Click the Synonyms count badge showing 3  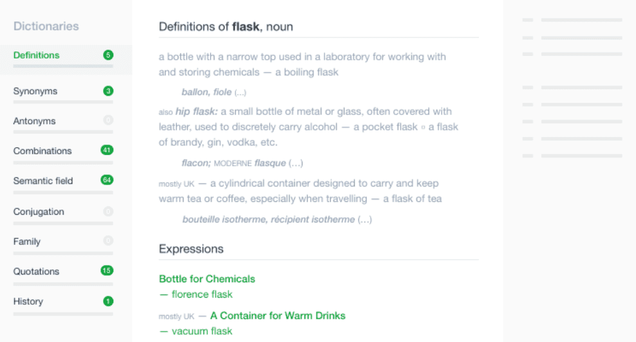[x=108, y=91]
